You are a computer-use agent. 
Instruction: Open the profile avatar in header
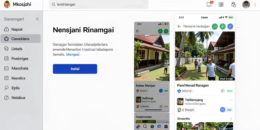[246, 5]
